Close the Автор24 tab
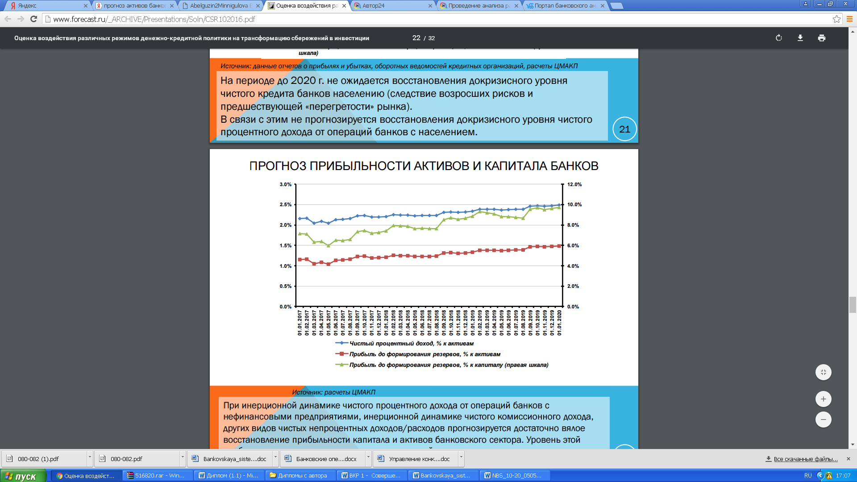857x482 pixels. pos(430,6)
